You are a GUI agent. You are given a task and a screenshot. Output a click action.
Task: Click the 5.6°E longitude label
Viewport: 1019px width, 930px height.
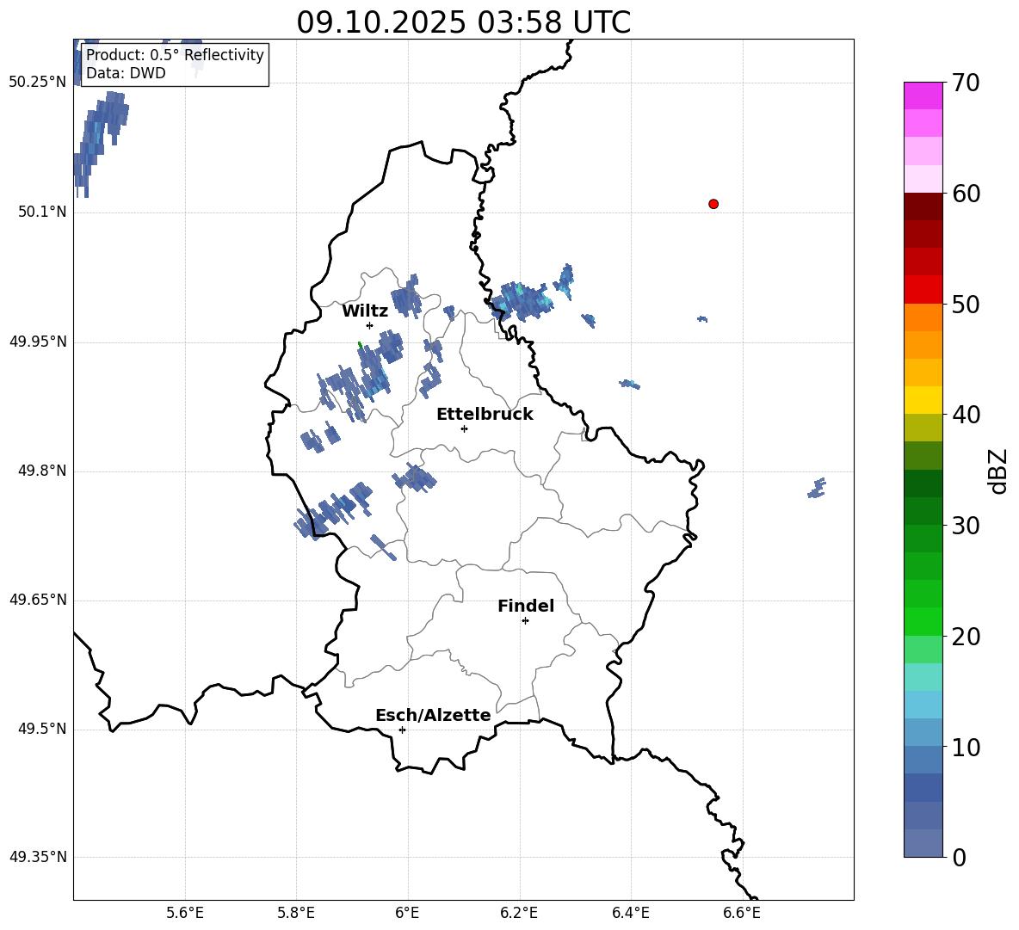[x=185, y=913]
